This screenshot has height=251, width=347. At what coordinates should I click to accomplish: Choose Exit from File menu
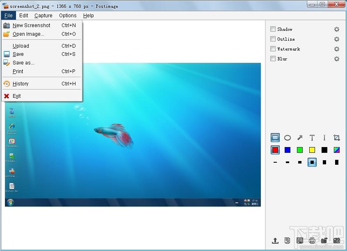click(42, 96)
